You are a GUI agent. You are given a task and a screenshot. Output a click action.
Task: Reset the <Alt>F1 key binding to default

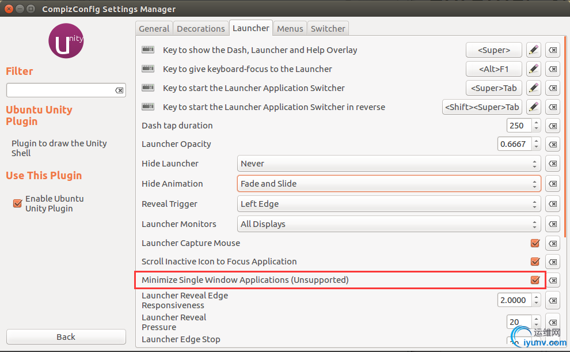point(553,69)
